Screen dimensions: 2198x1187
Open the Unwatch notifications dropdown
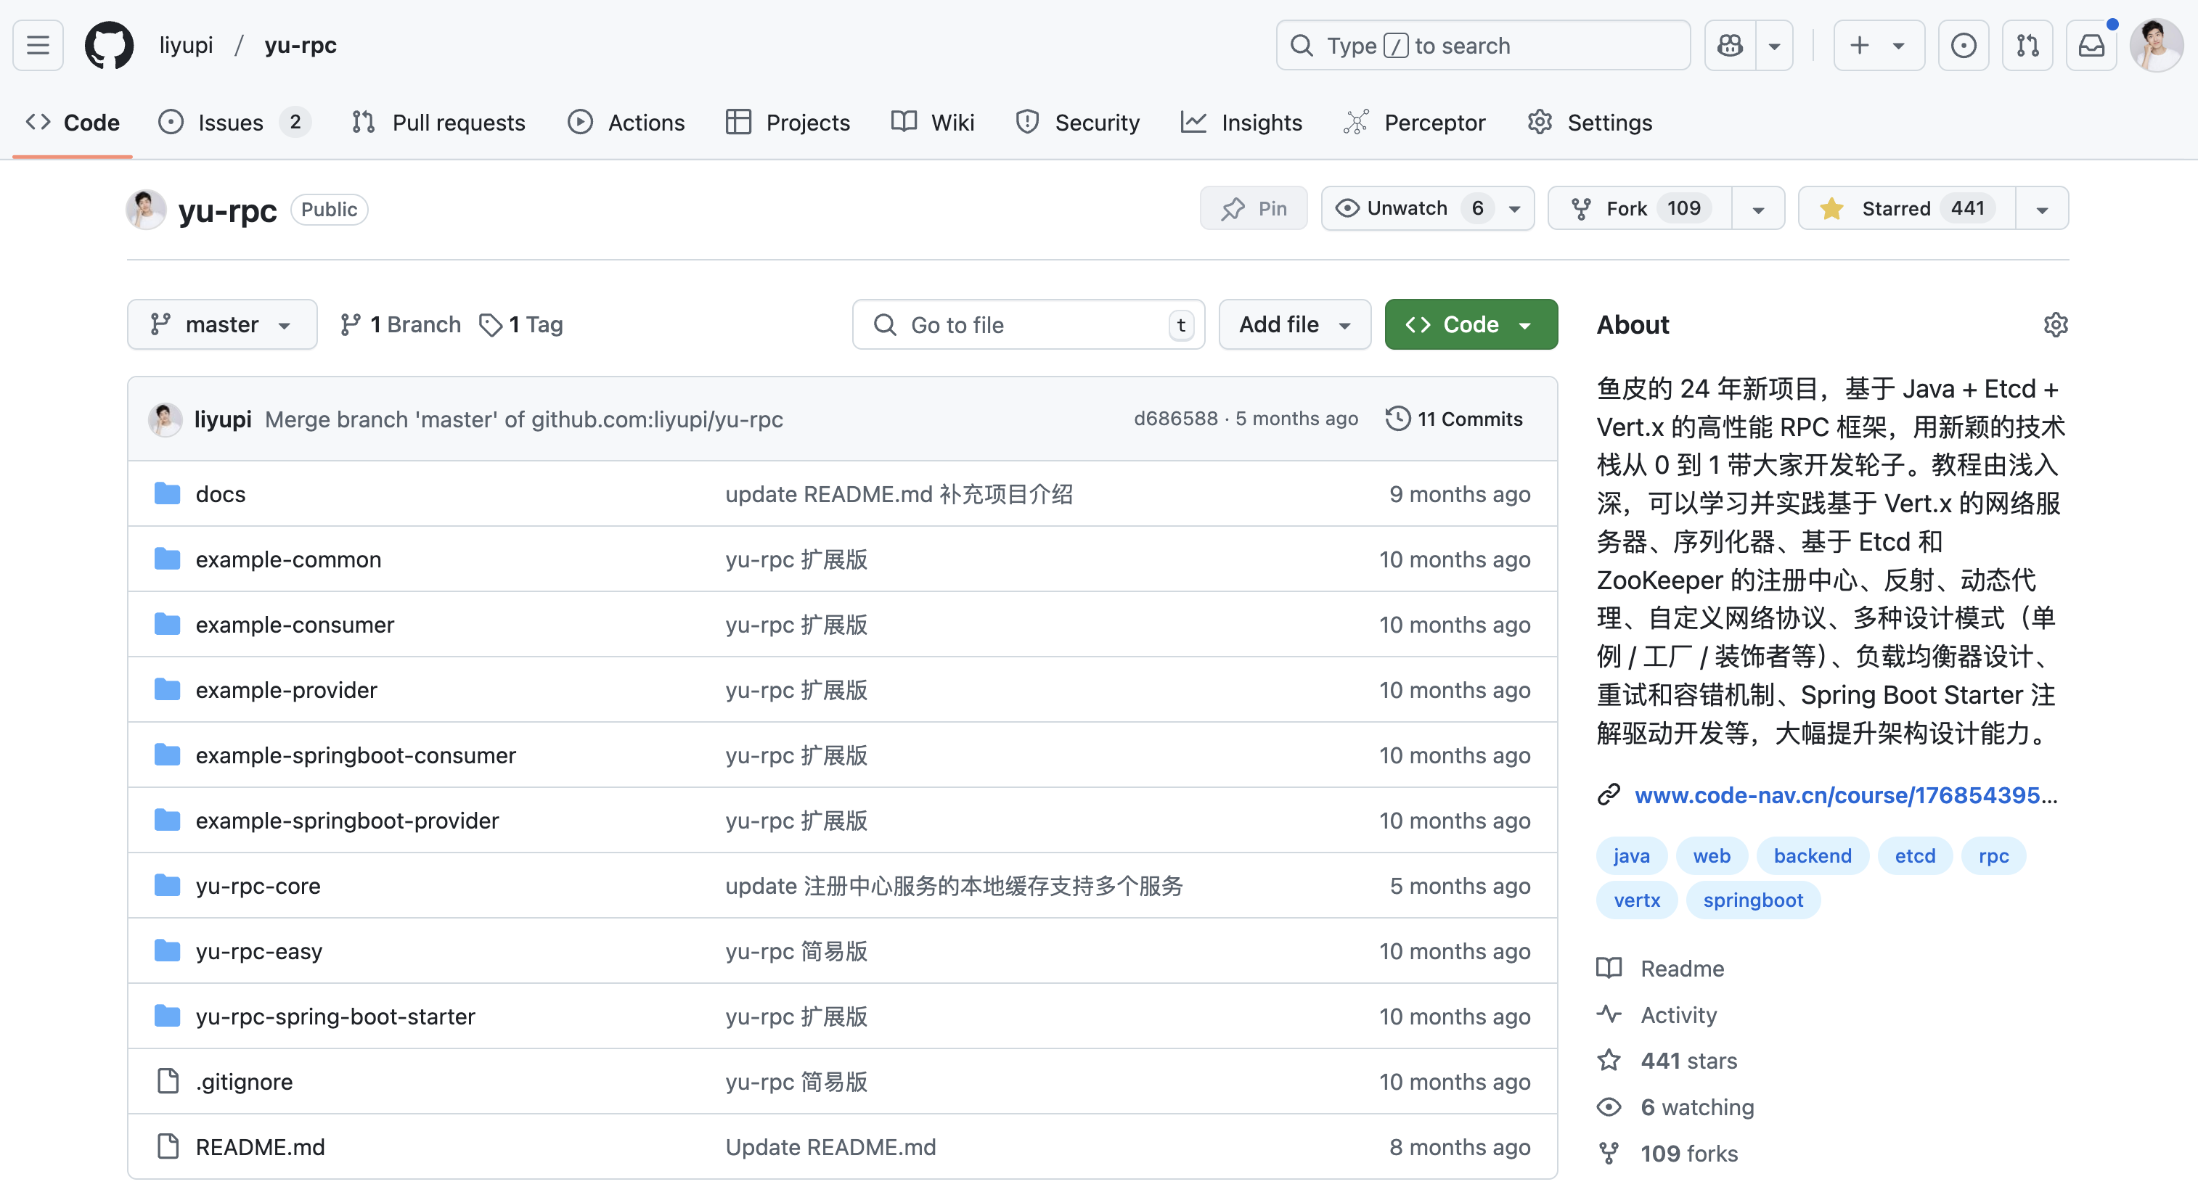pyautogui.click(x=1428, y=208)
